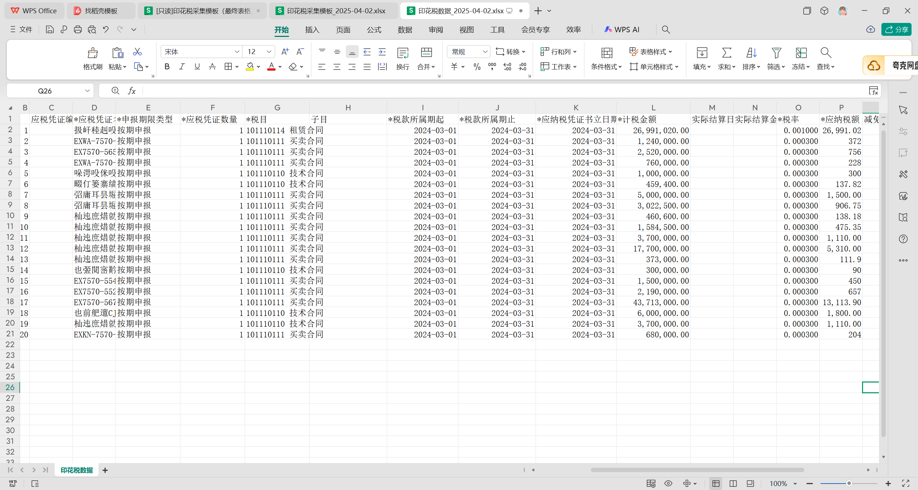Click the Increase font size icon
The width and height of the screenshot is (918, 490).
coord(285,52)
